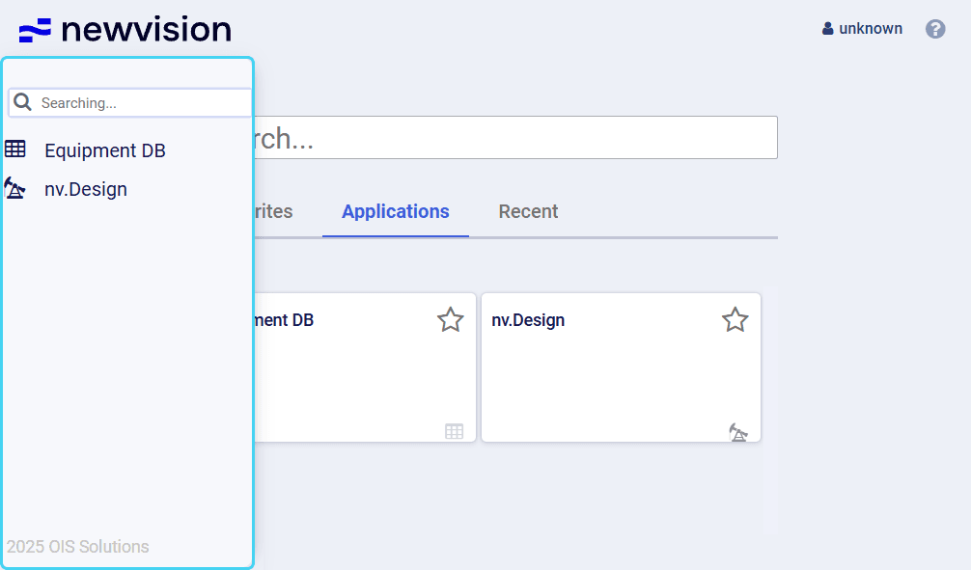This screenshot has width=971, height=570.
Task: Click the unknown username in header
Action: coord(871,29)
